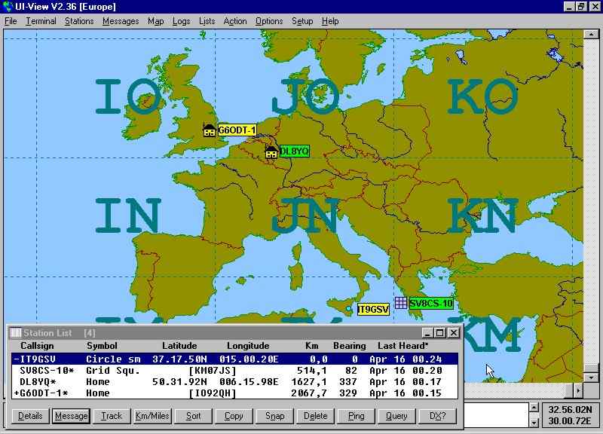Open the Setup menu
Image resolution: width=603 pixels, height=434 pixels.
[302, 21]
